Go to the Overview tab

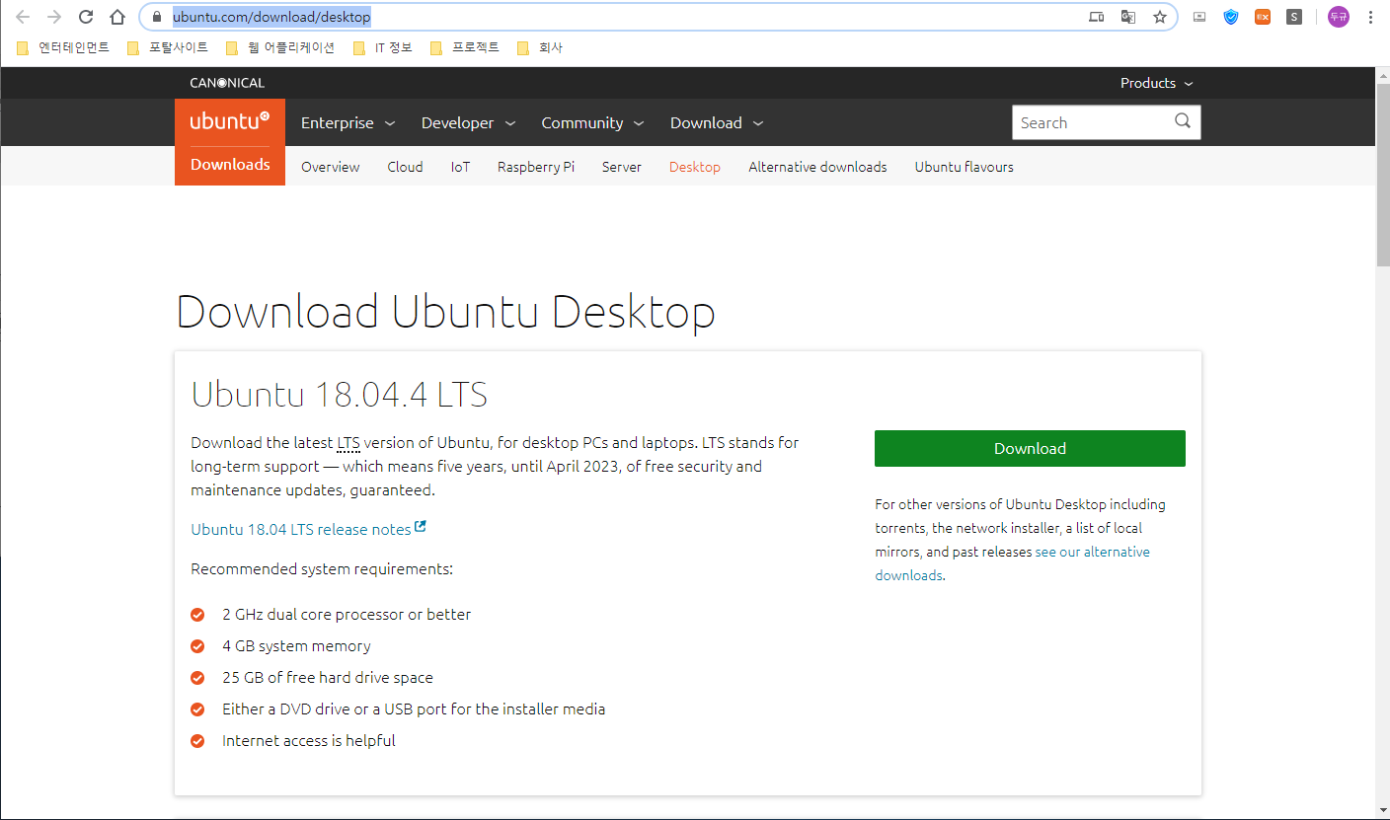click(331, 167)
